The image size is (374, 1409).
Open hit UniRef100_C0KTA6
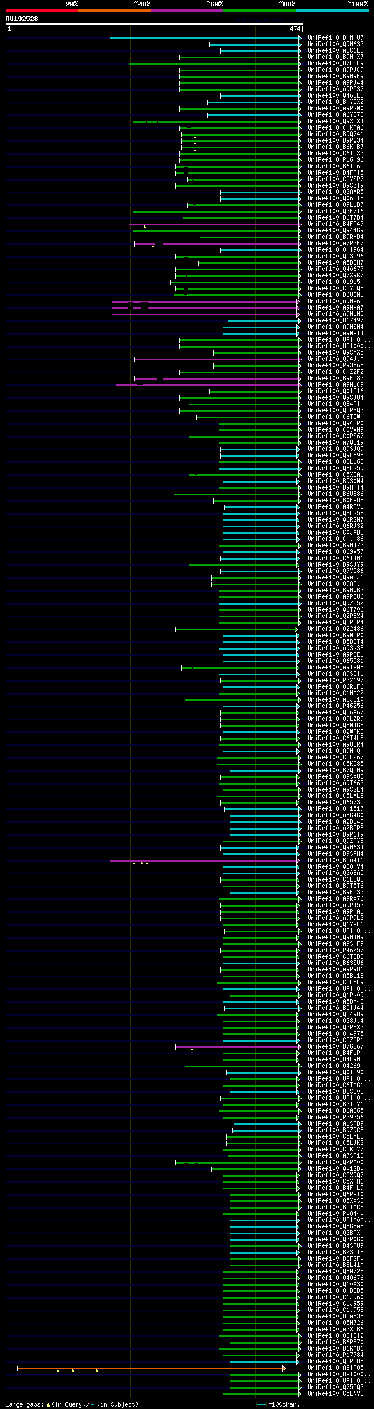click(x=335, y=128)
